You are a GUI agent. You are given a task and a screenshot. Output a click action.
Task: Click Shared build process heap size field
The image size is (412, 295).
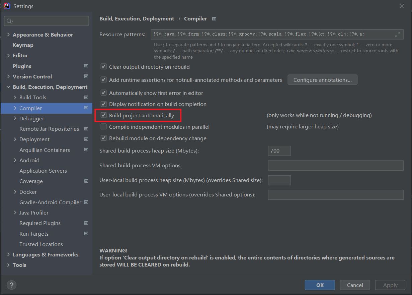tap(279, 151)
